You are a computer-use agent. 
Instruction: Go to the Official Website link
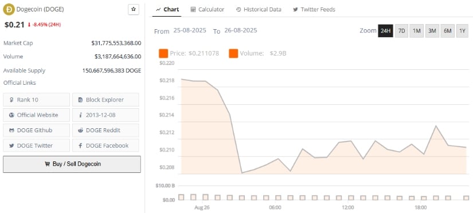point(36,115)
